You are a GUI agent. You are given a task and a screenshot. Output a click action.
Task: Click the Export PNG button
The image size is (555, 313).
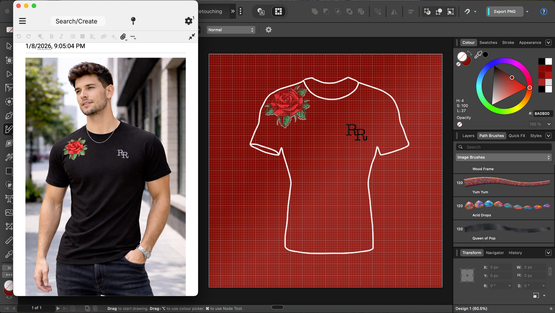click(504, 12)
